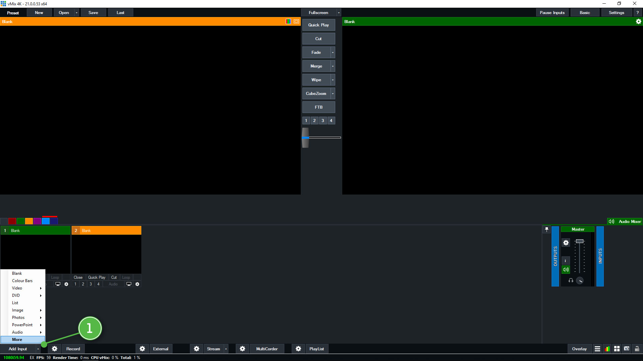This screenshot has height=361, width=643.
Task: Toggle overlay 1 on input 2
Action: (x=75, y=284)
